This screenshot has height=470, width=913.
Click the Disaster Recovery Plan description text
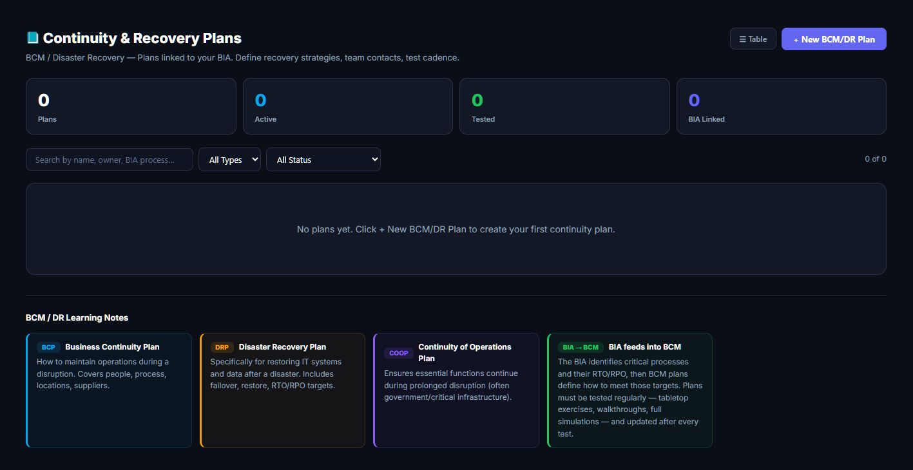[276, 373]
